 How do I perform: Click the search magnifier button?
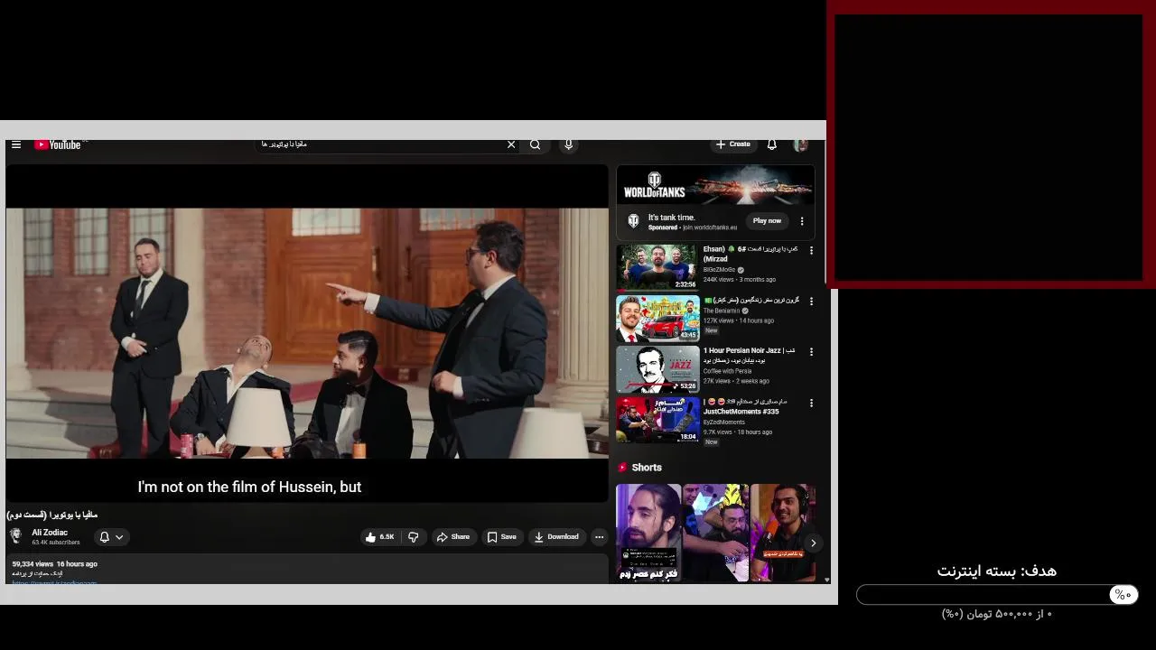coord(536,144)
